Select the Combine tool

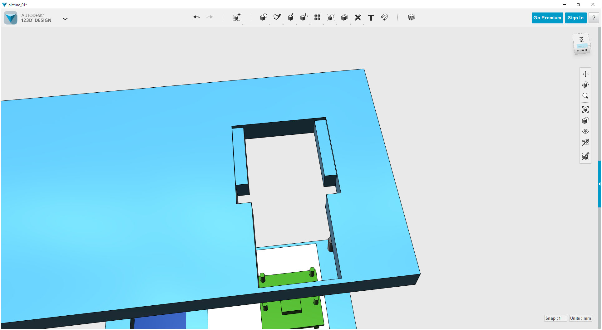[x=344, y=18]
